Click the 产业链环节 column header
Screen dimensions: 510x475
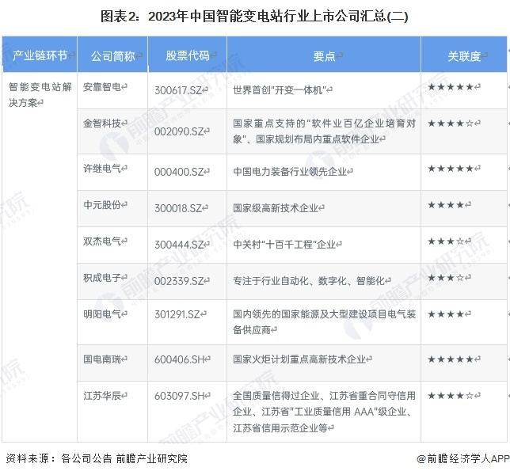(40, 55)
